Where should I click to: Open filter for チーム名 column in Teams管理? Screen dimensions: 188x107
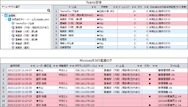93,7
